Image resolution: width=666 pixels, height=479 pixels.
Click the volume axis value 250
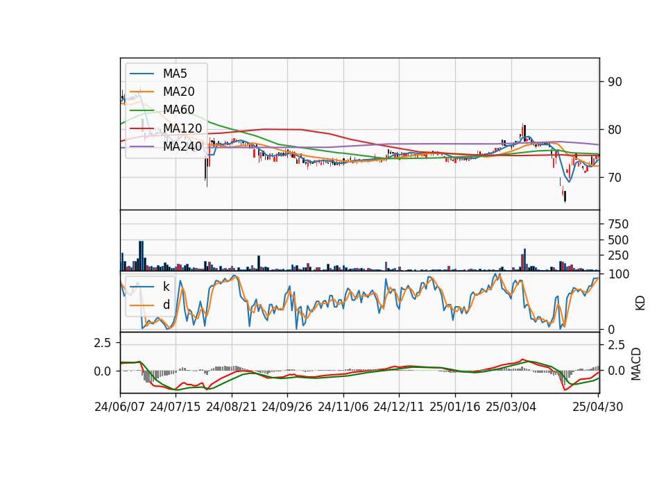coord(618,255)
